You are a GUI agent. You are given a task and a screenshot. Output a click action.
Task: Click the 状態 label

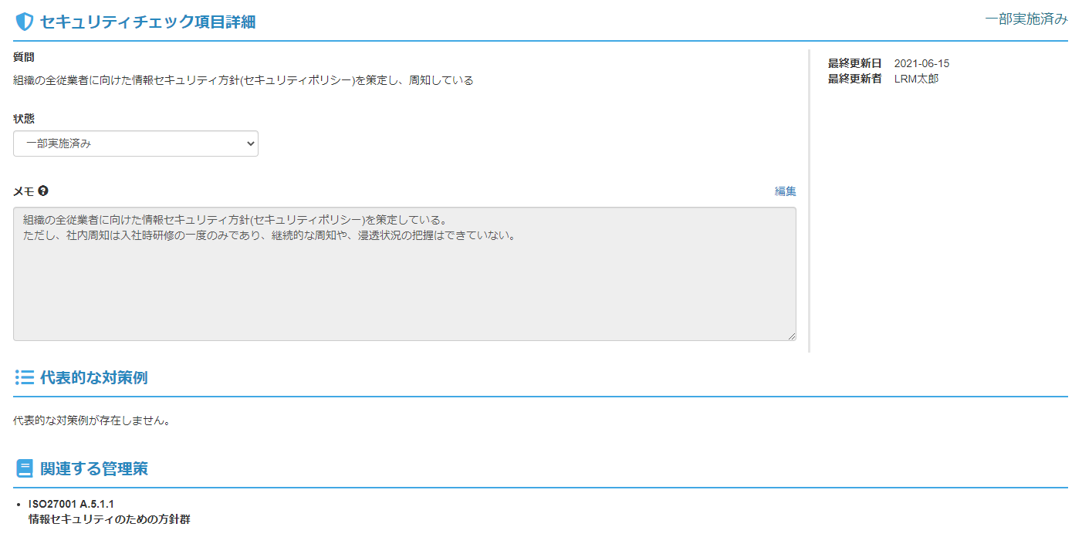pos(24,119)
